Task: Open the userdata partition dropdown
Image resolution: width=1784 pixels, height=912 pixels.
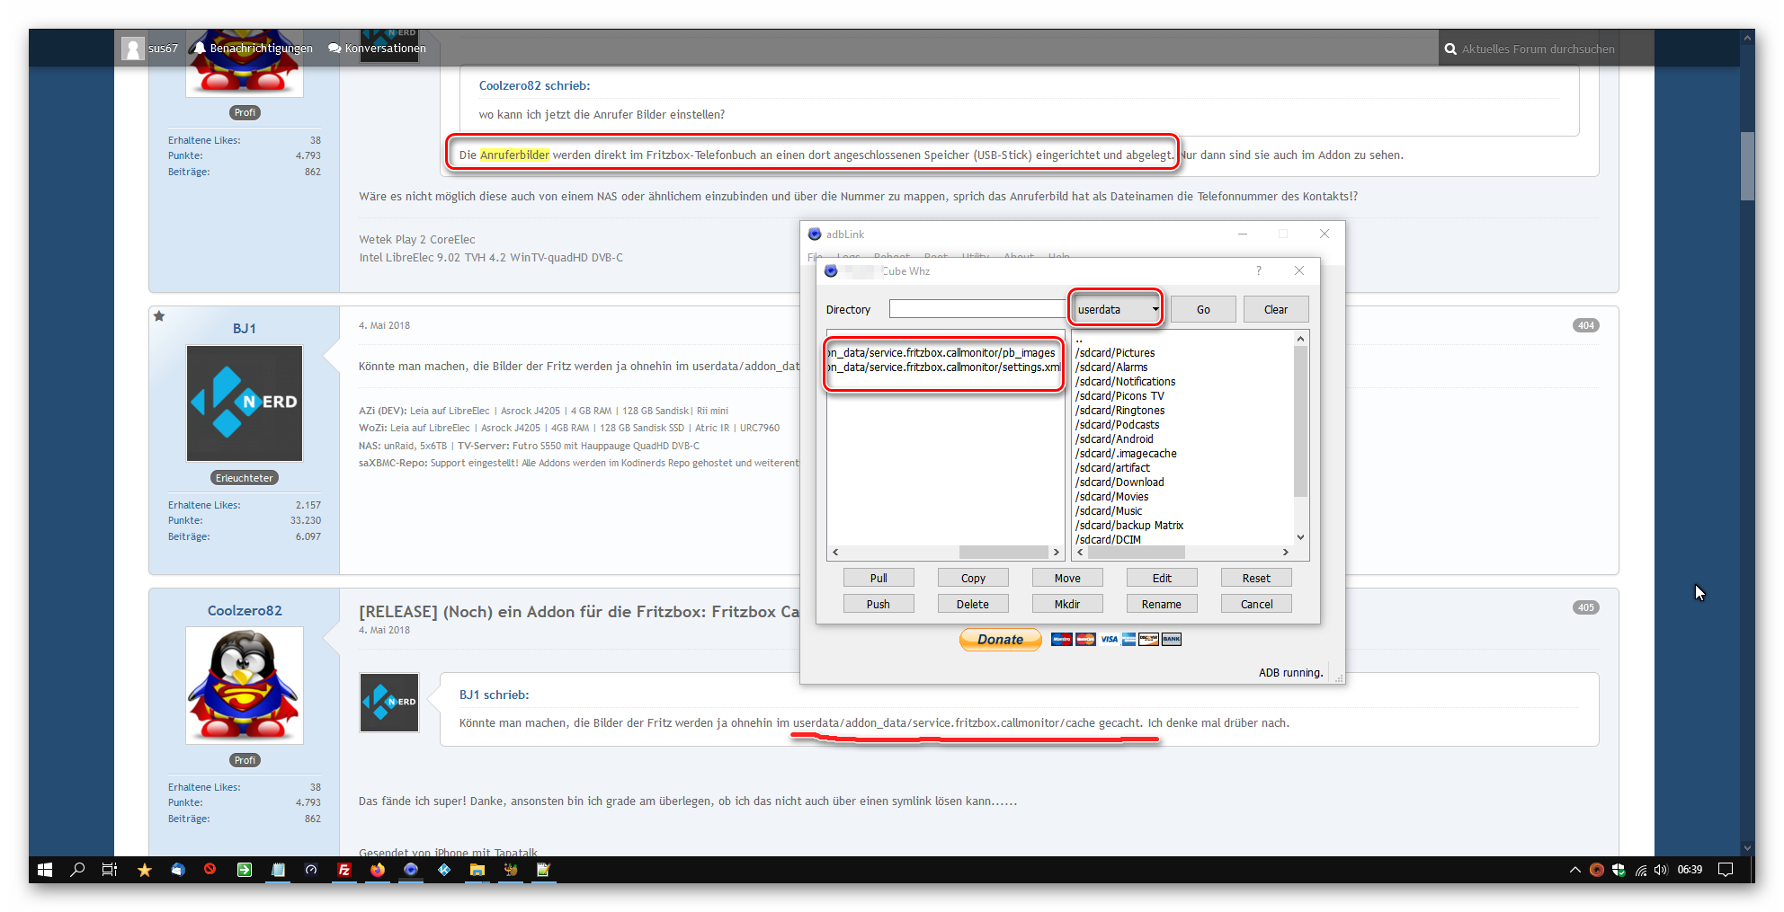Action: click(x=1118, y=309)
